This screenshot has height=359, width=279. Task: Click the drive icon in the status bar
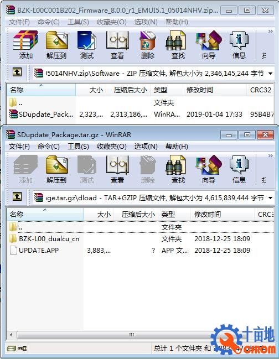pyautogui.click(x=12, y=348)
